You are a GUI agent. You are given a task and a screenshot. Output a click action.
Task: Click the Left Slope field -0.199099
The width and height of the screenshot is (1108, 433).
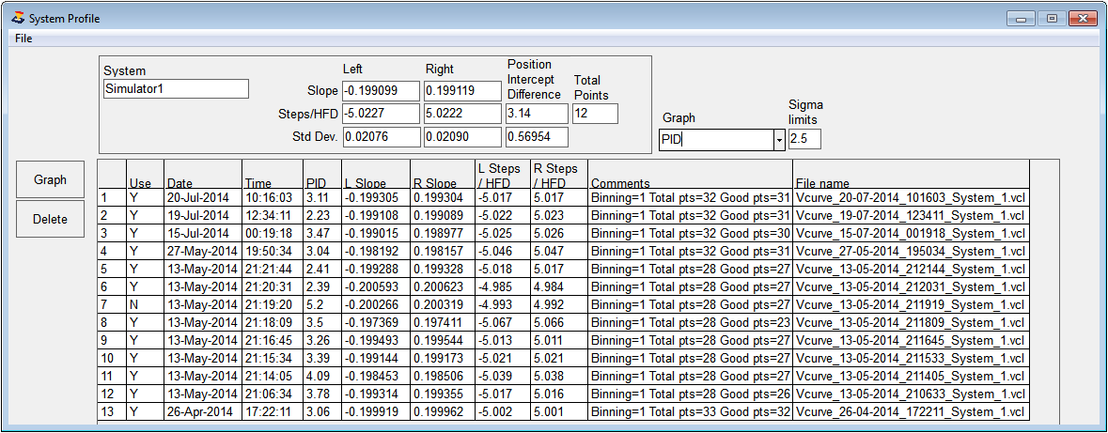pos(382,90)
